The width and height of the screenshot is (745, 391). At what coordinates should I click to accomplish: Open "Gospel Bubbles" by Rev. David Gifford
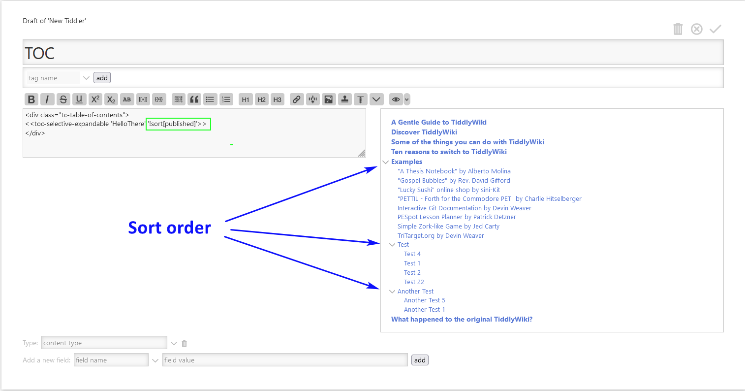[454, 181]
